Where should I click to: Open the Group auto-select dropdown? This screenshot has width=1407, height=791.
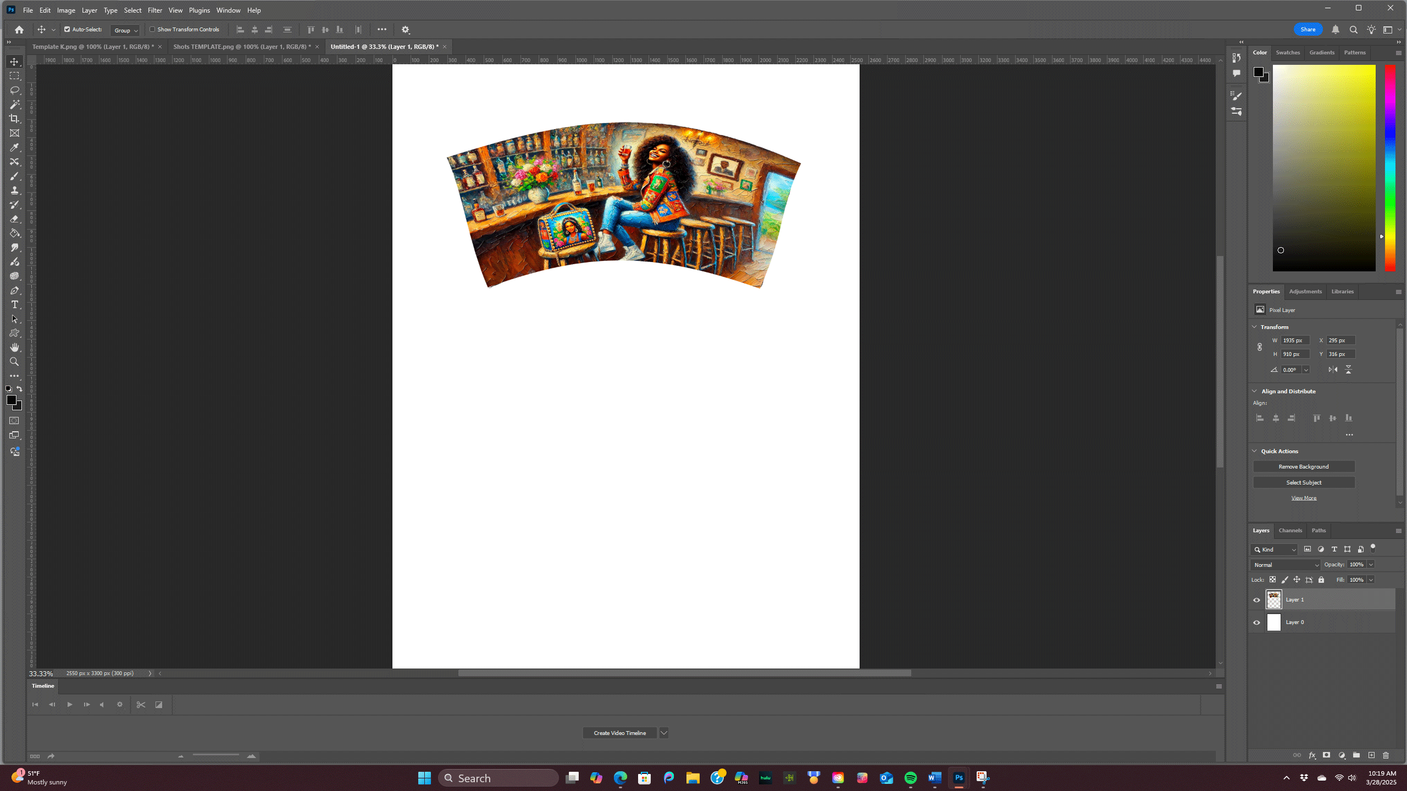click(125, 30)
